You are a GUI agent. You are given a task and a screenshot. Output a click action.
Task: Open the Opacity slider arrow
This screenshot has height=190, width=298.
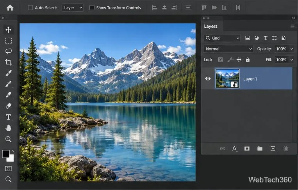pyautogui.click(x=292, y=49)
